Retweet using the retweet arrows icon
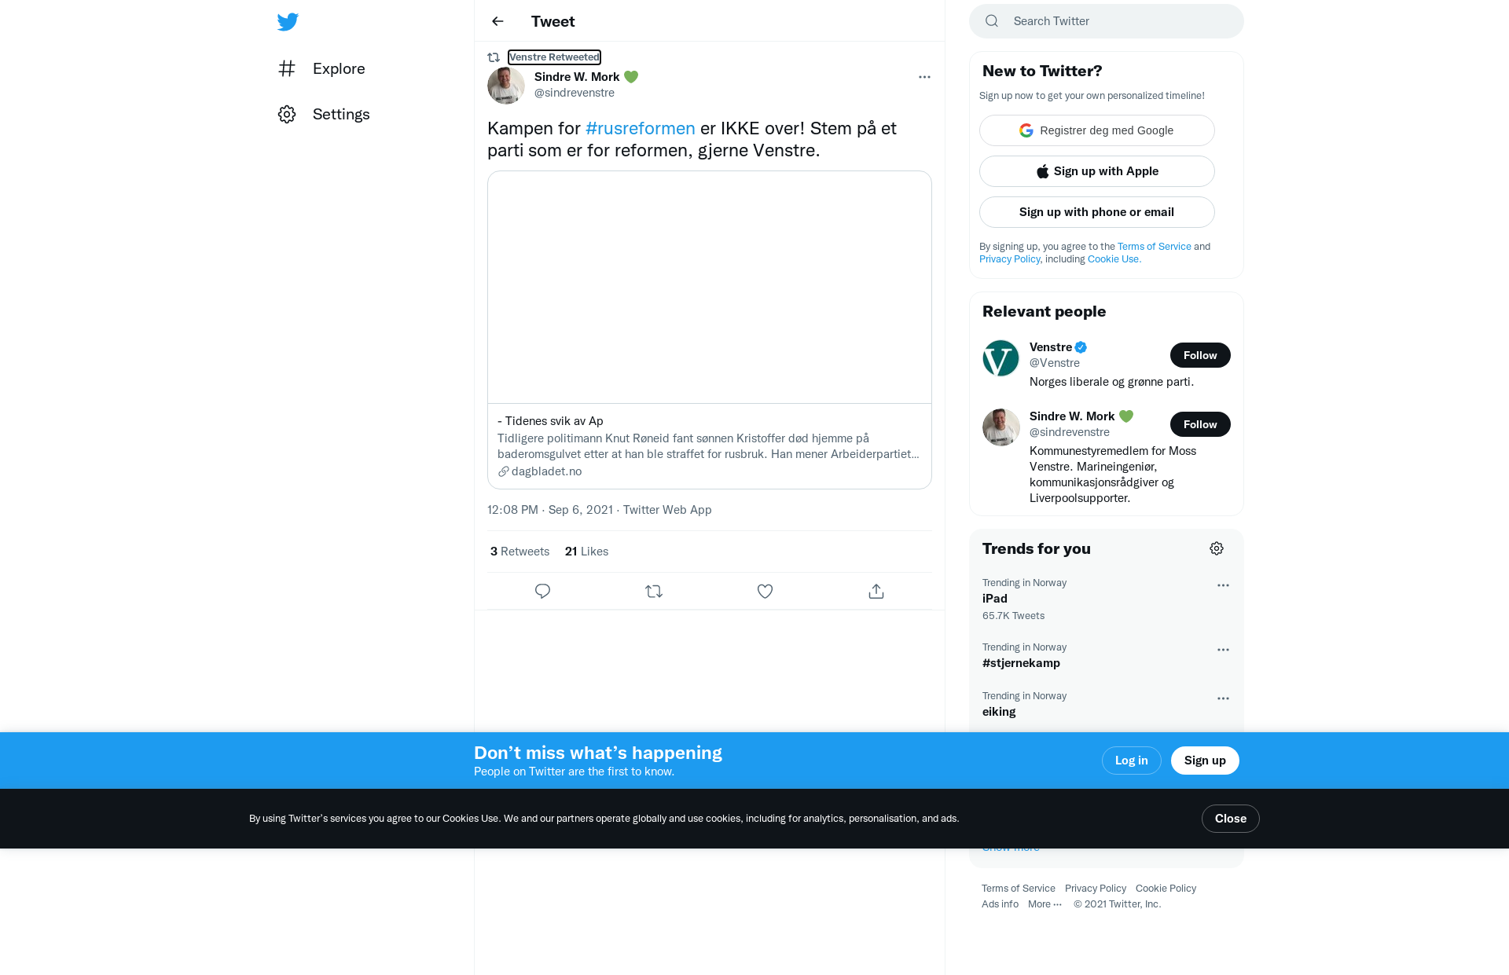Viewport: 1509px width, 975px height. (x=654, y=591)
